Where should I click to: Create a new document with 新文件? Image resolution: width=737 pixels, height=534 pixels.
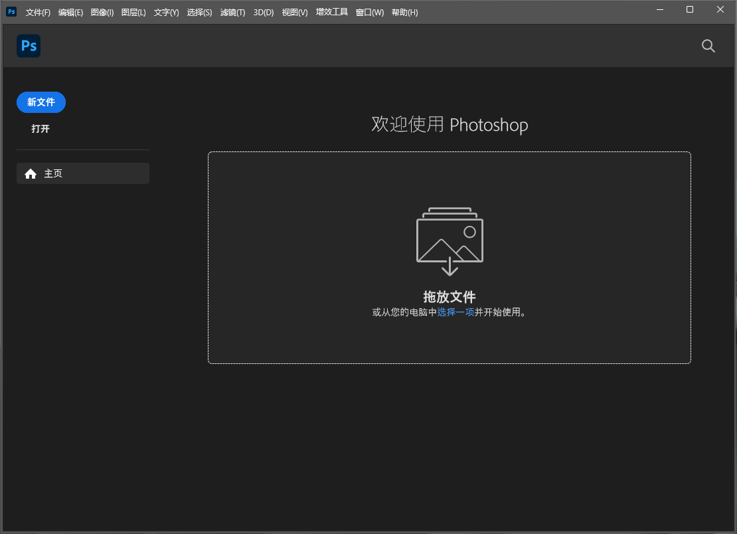[41, 102]
